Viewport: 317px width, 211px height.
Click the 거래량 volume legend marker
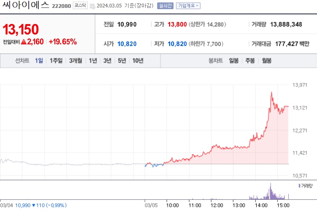click(300, 186)
